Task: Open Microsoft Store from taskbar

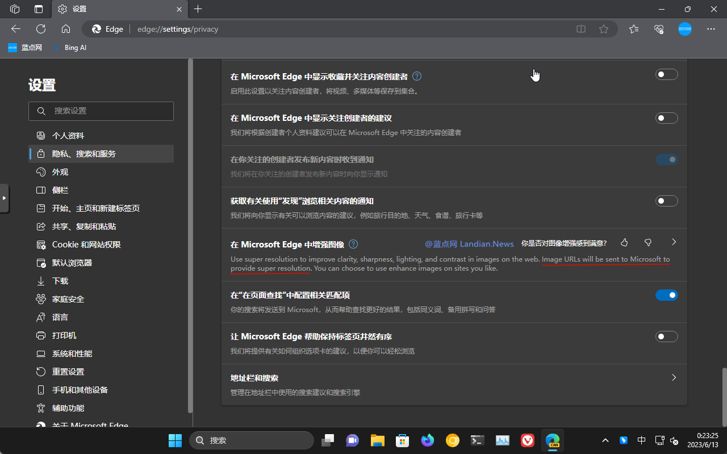Action: [403, 440]
